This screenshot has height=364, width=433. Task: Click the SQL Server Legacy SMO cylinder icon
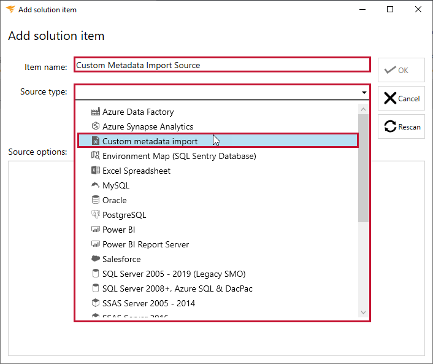(x=95, y=273)
